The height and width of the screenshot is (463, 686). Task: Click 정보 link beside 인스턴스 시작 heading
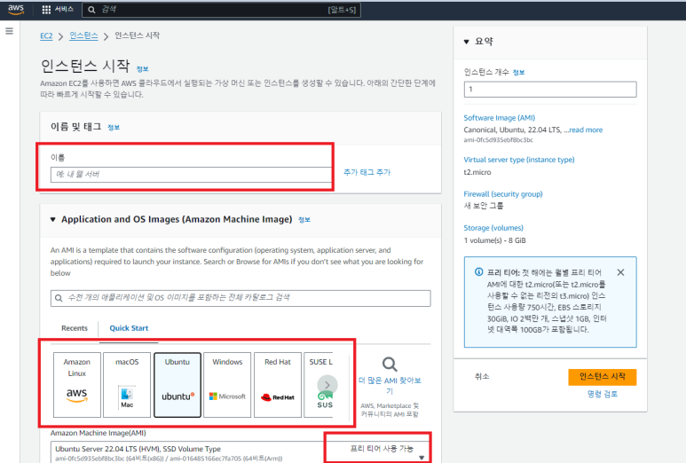point(143,69)
